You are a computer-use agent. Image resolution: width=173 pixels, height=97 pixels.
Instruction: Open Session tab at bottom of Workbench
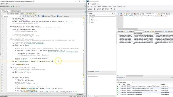96,96
